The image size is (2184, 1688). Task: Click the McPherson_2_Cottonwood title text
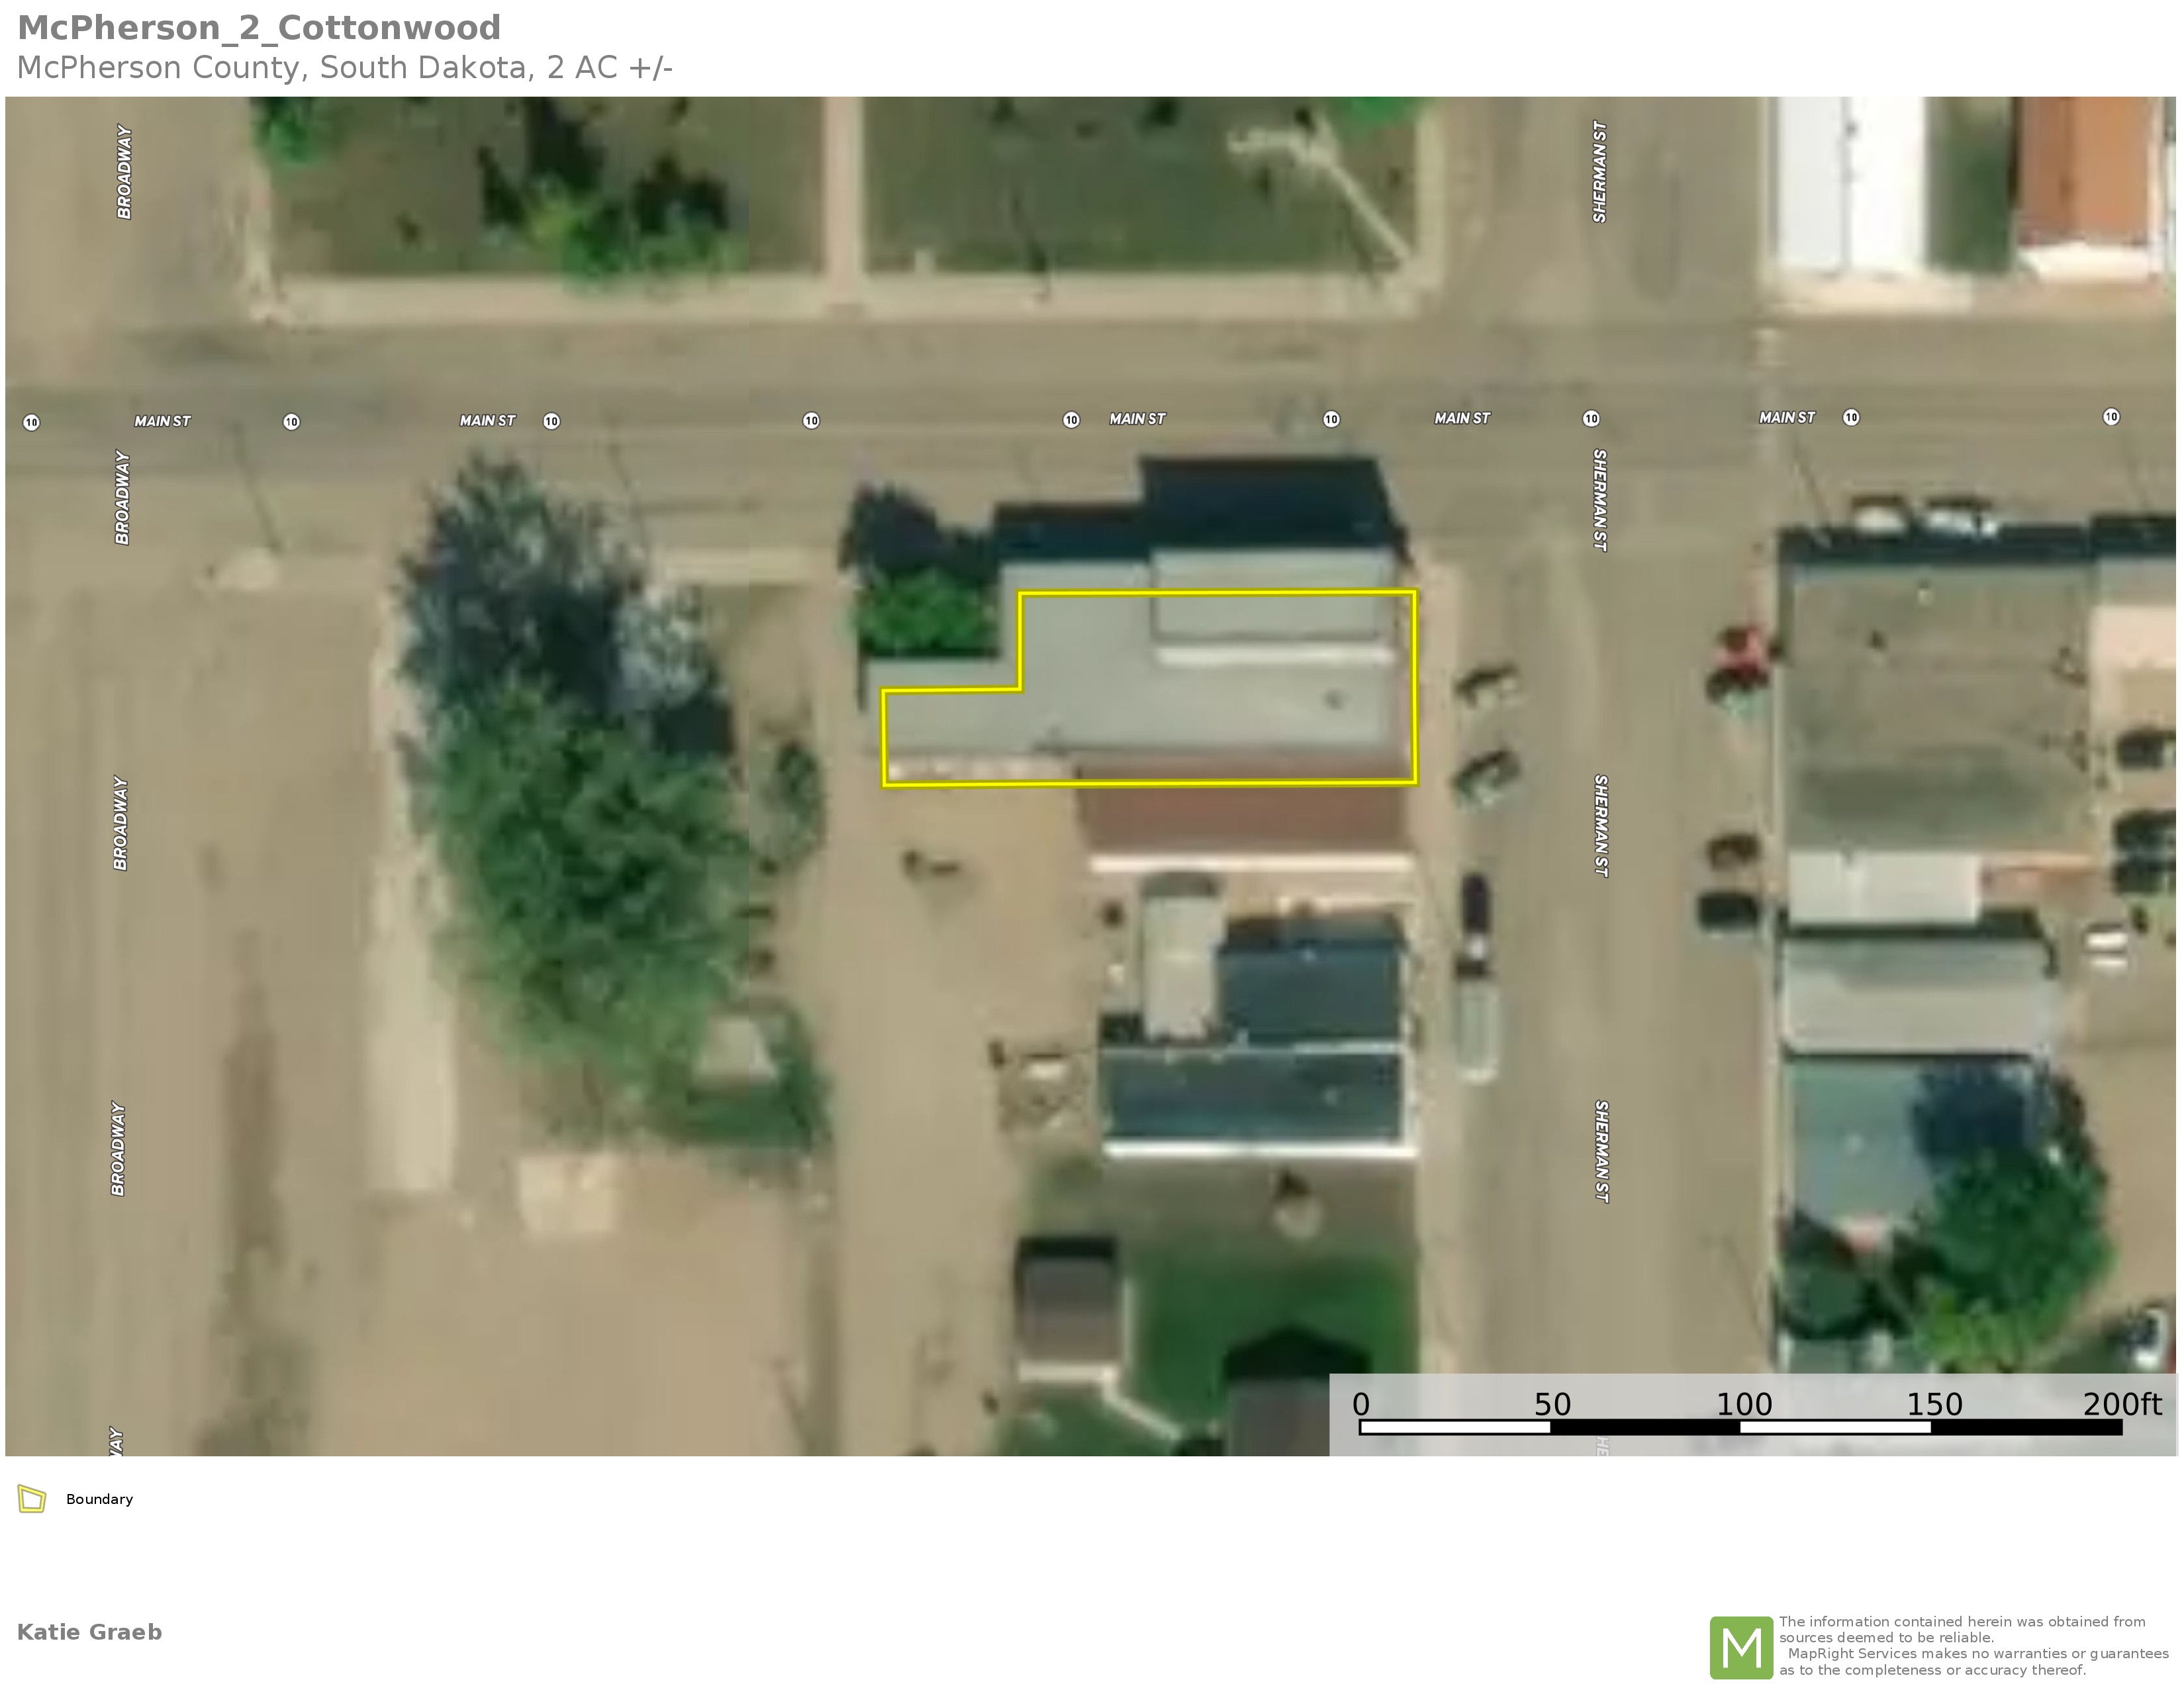pyautogui.click(x=259, y=28)
